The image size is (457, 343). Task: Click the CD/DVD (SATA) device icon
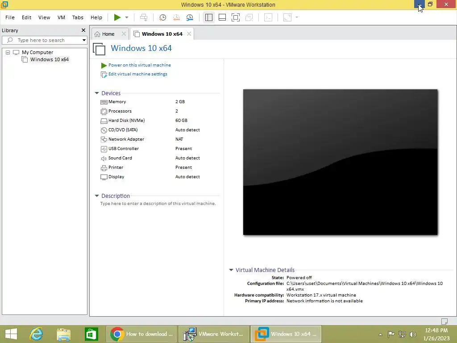(104, 130)
